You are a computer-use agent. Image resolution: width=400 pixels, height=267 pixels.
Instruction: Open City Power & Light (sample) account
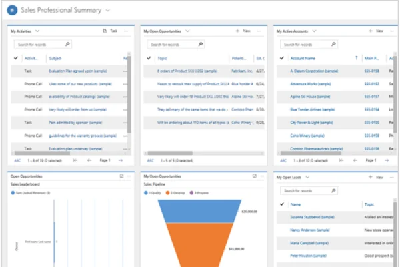click(311, 123)
